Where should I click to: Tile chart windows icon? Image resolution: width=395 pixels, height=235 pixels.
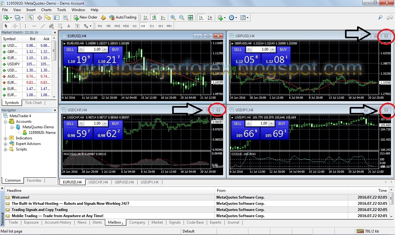click(x=190, y=18)
